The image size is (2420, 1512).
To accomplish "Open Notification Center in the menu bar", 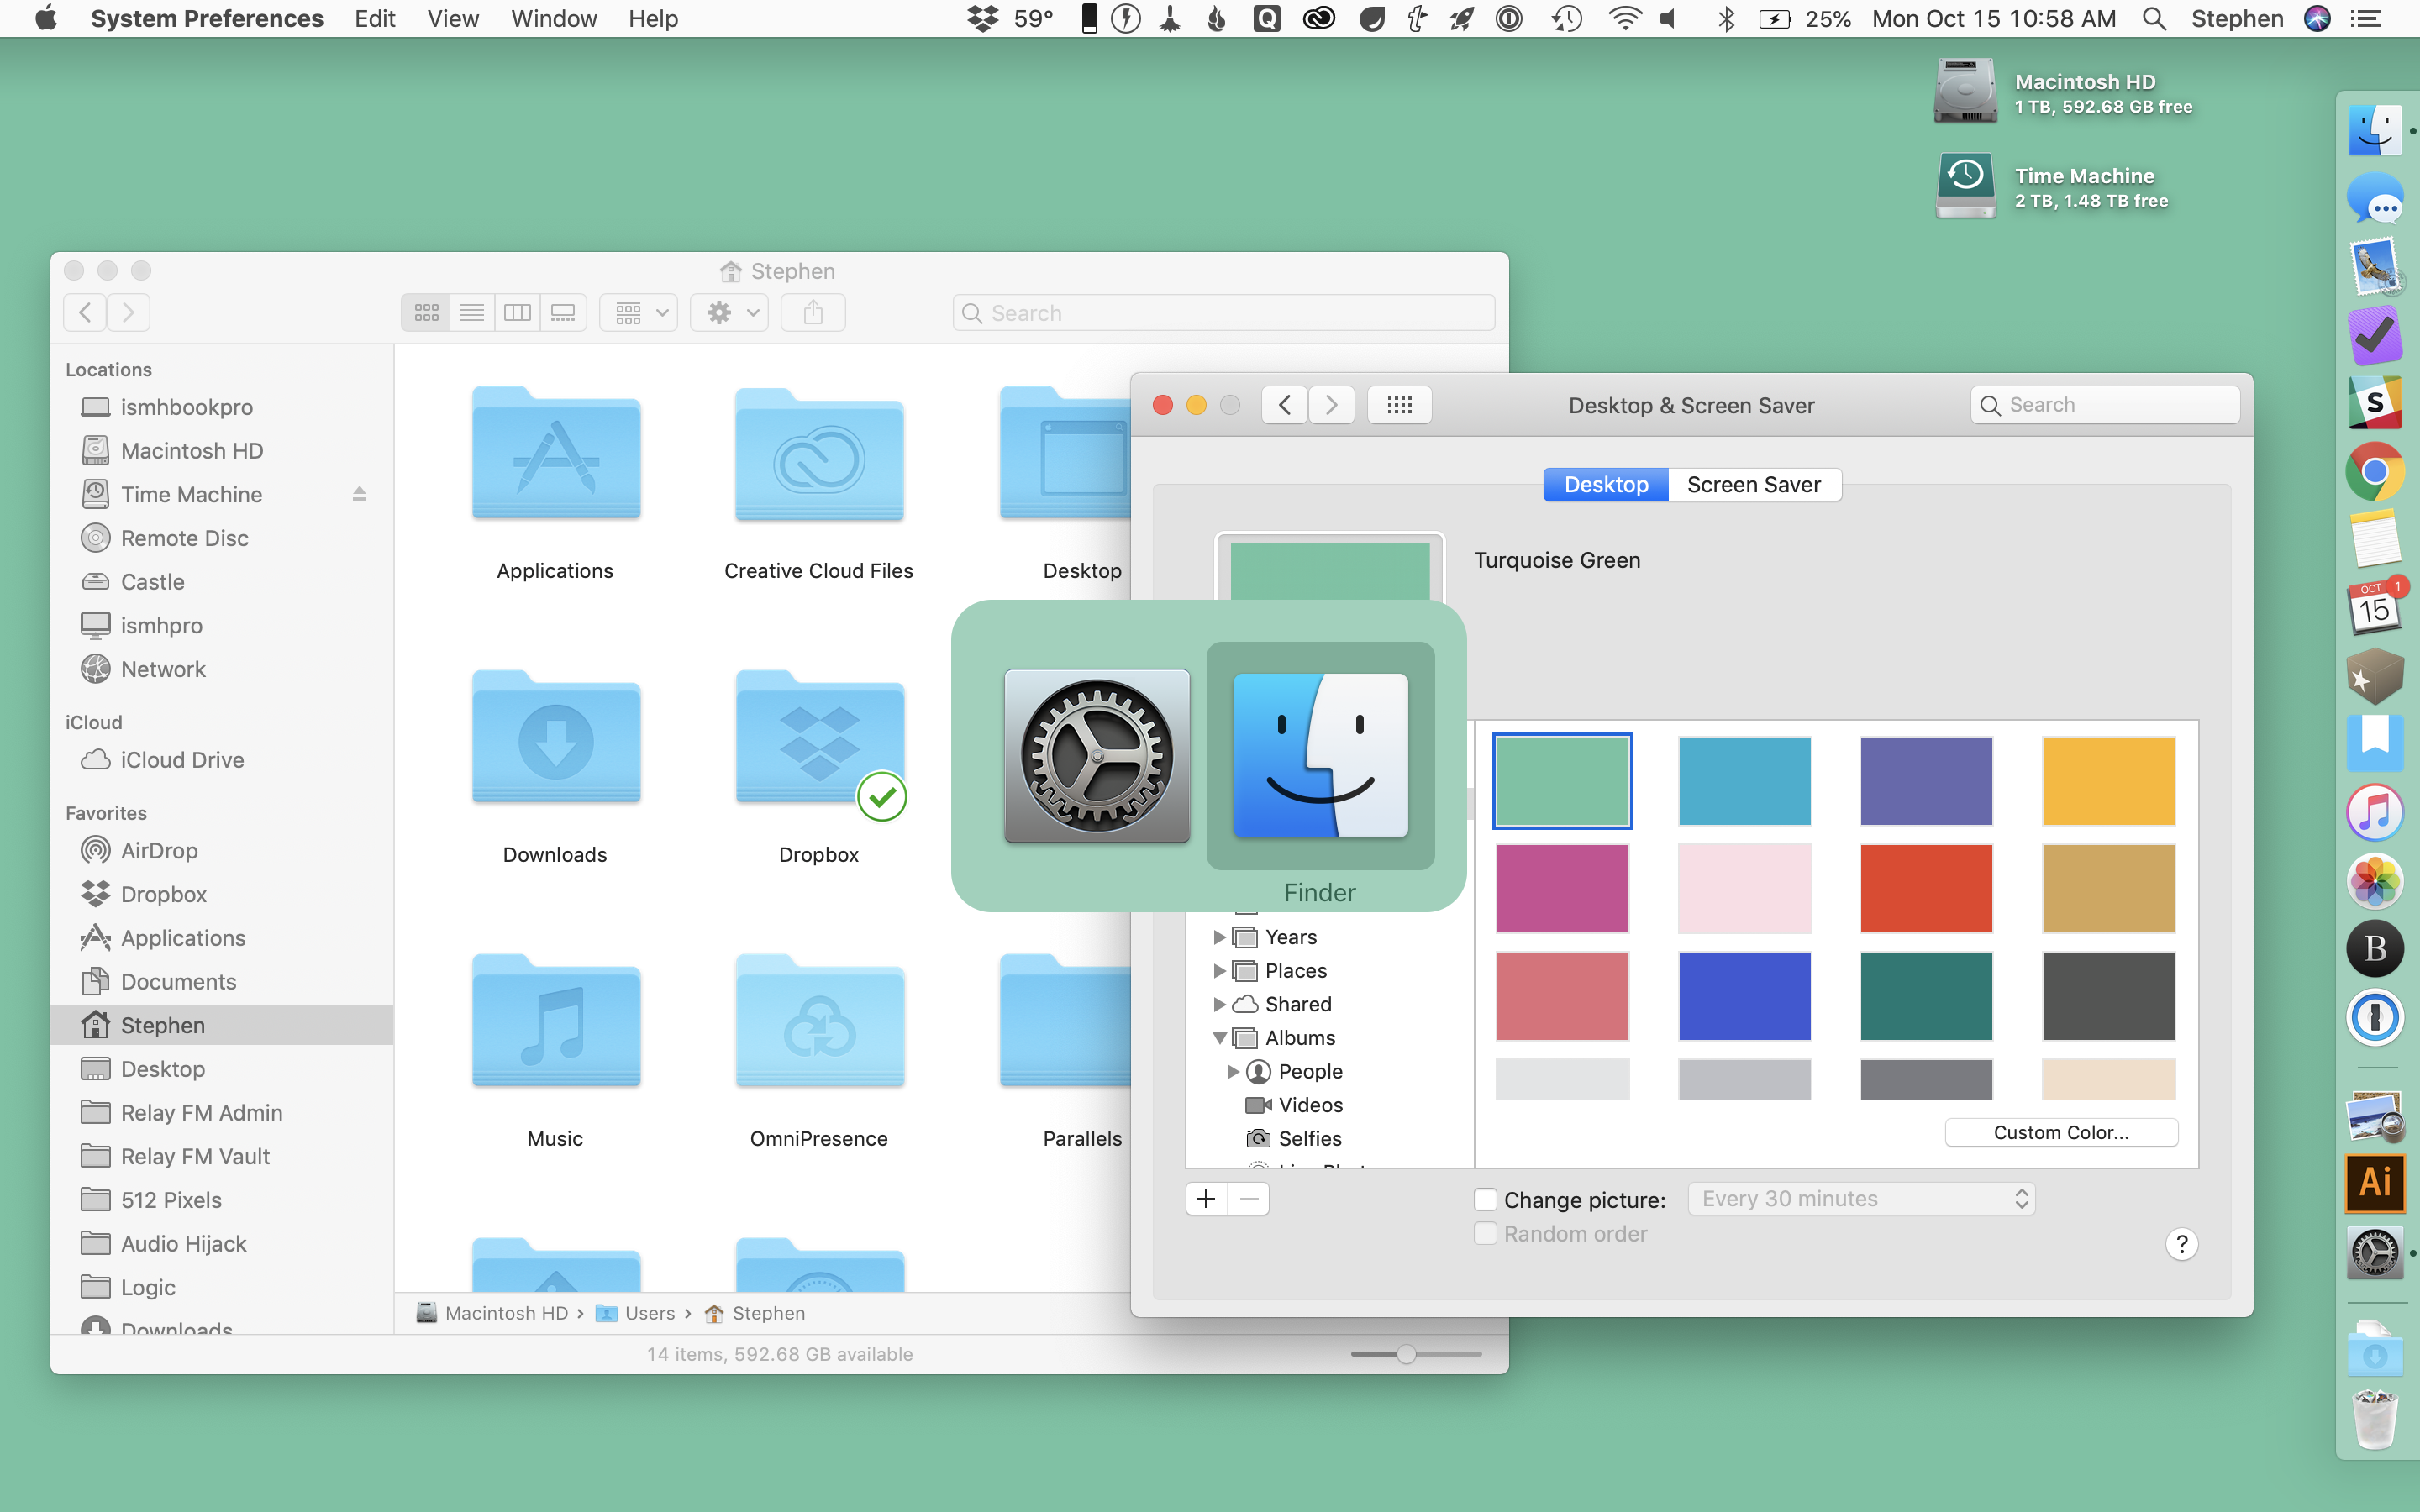I will [x=2366, y=19].
